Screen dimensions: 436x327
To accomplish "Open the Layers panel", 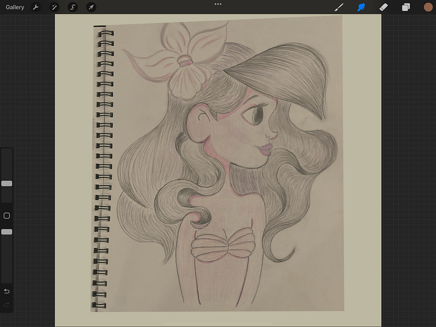I will pyautogui.click(x=406, y=7).
